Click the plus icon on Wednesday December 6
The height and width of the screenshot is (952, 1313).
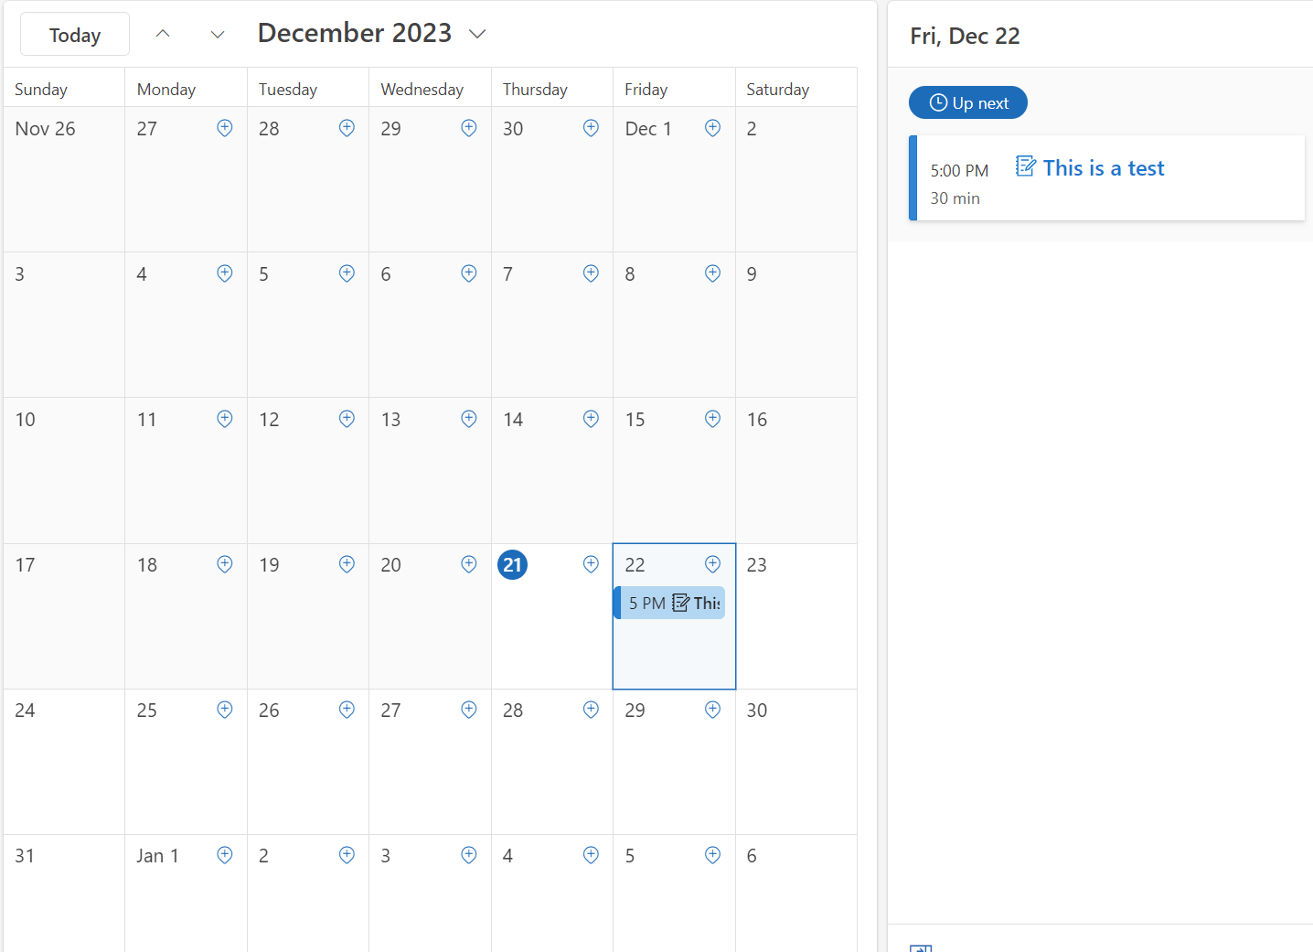(469, 273)
